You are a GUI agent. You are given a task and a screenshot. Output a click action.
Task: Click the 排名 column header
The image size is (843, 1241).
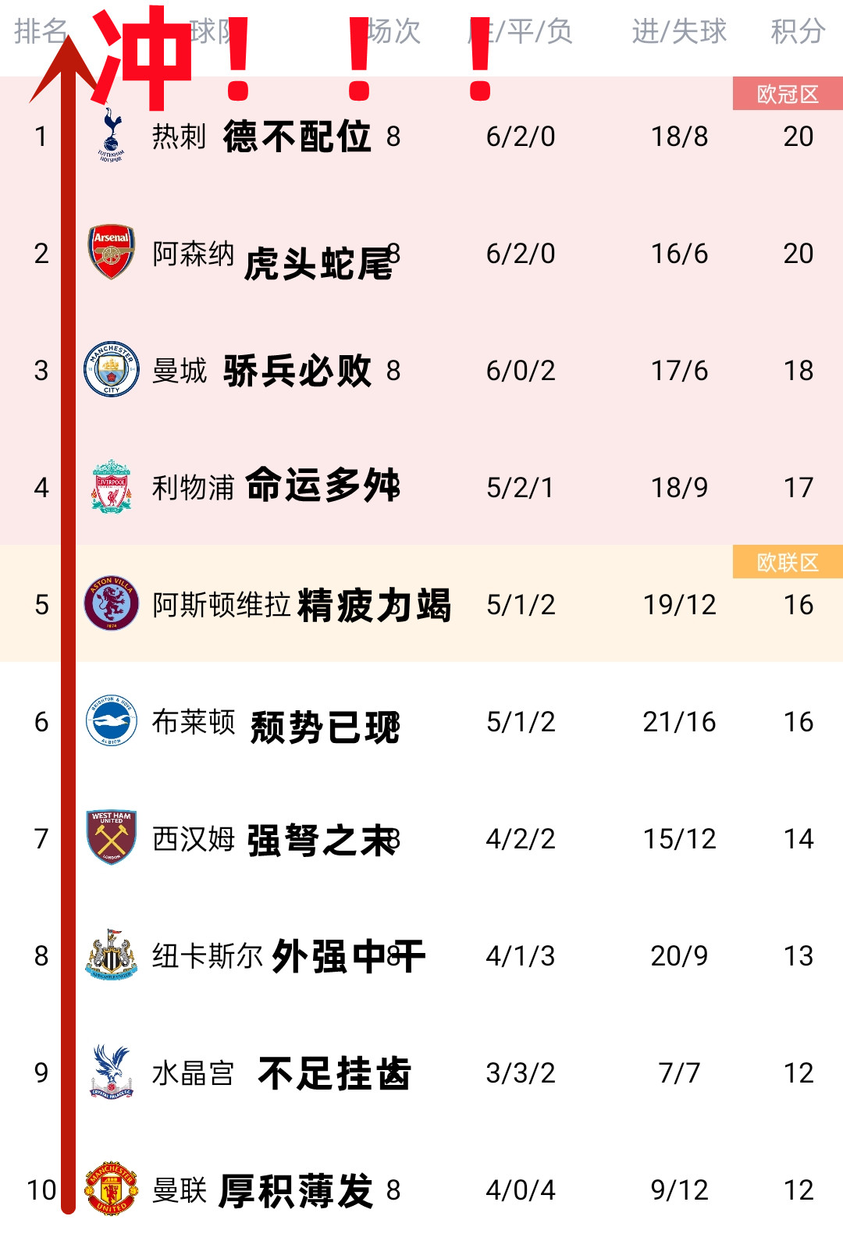click(41, 31)
